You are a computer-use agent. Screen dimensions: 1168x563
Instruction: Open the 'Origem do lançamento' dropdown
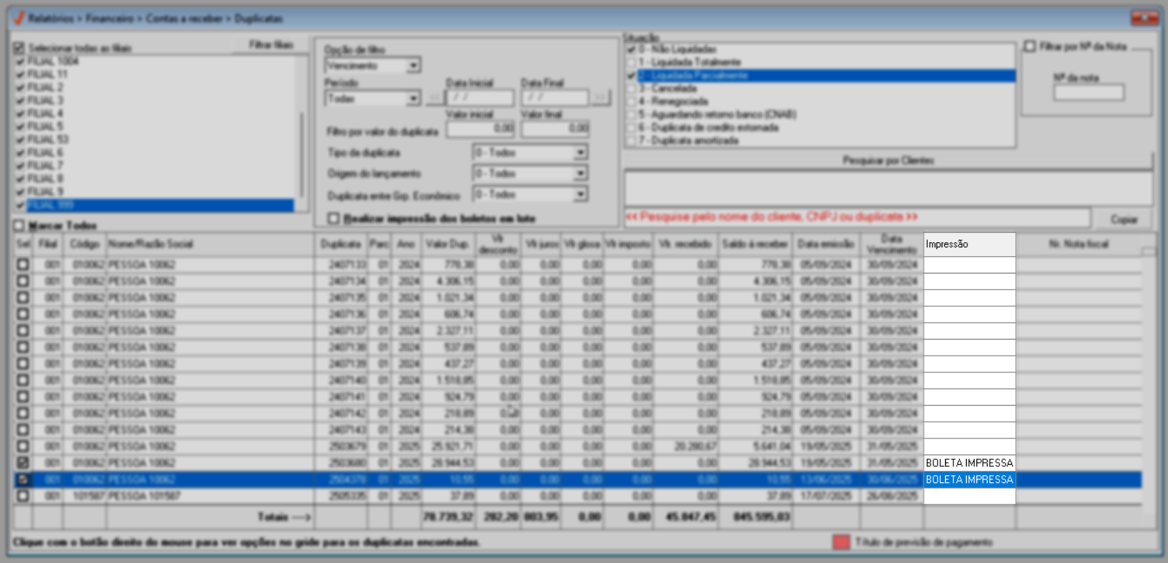pyautogui.click(x=580, y=173)
